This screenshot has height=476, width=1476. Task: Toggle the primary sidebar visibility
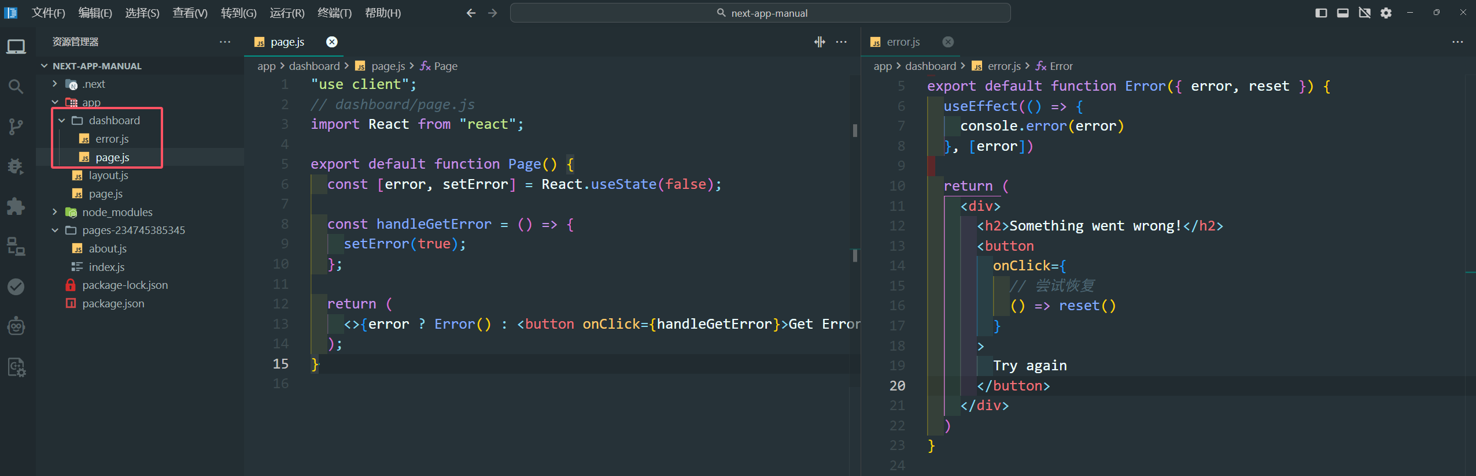[1321, 13]
